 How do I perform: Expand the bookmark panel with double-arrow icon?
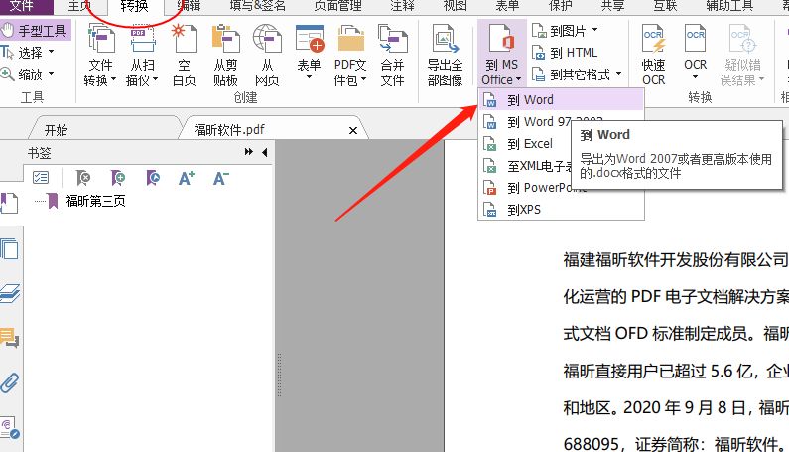tap(248, 152)
